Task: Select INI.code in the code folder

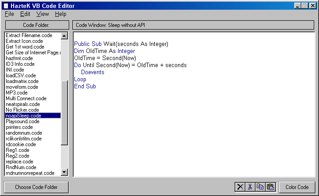Action: coord(15,70)
